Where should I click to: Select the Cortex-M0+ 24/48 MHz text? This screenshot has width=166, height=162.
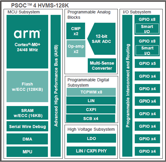point(27,47)
